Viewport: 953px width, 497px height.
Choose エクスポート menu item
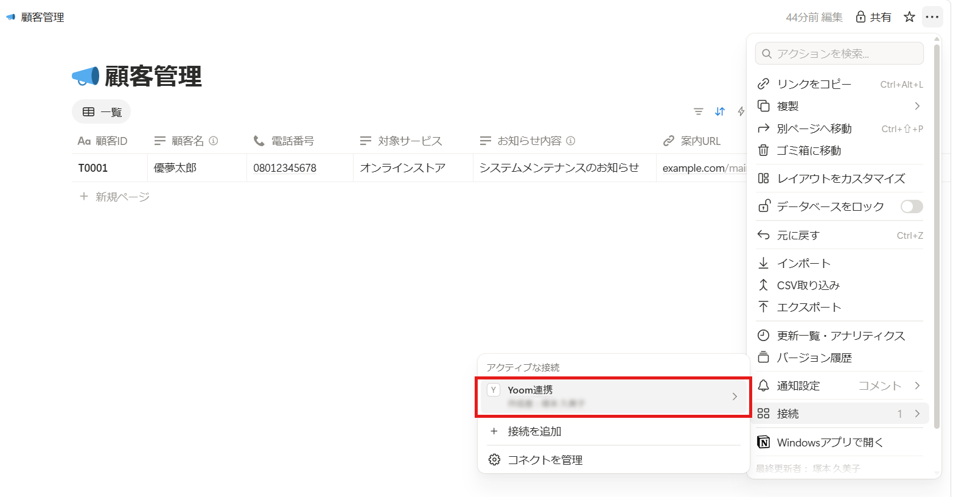click(x=840, y=307)
